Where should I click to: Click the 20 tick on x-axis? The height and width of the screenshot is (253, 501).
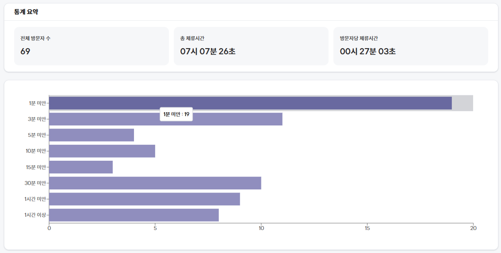point(473,228)
